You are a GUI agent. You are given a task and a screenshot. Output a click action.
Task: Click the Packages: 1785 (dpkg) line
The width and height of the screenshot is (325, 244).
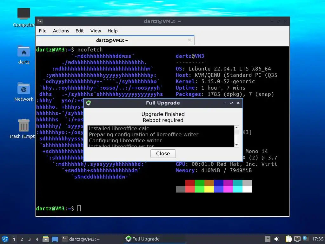[225, 94]
